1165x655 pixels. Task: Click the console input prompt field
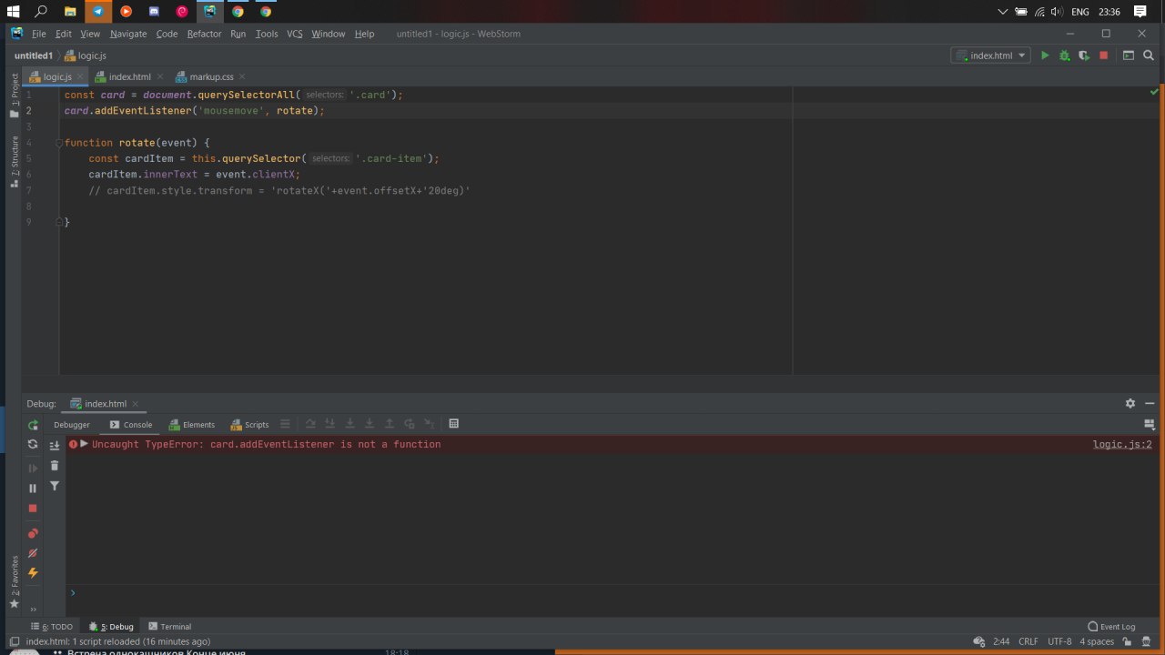(x=610, y=593)
